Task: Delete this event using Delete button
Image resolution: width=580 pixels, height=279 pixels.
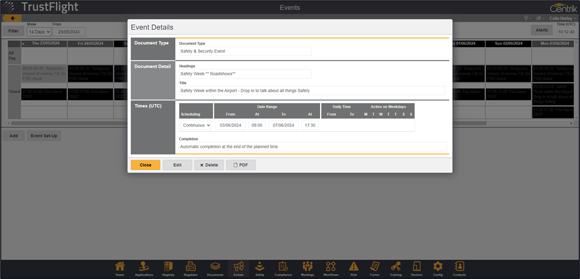Action: 209,165
